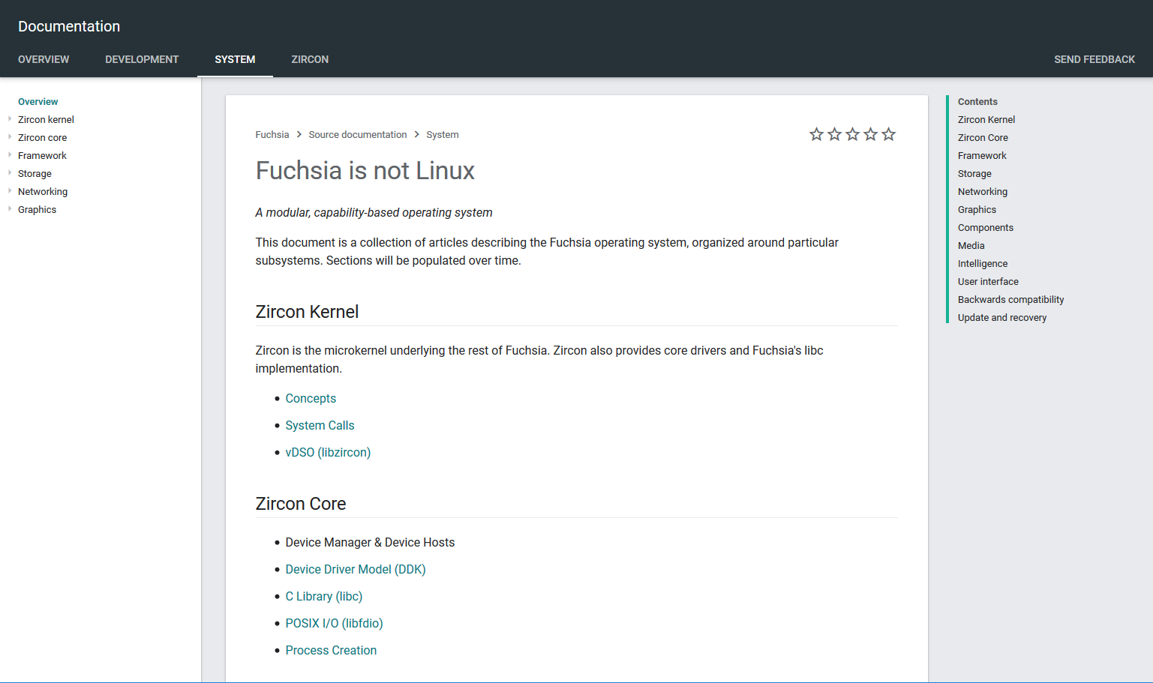Jump to Storage in Contents
This screenshot has height=683, width=1153.
(974, 174)
